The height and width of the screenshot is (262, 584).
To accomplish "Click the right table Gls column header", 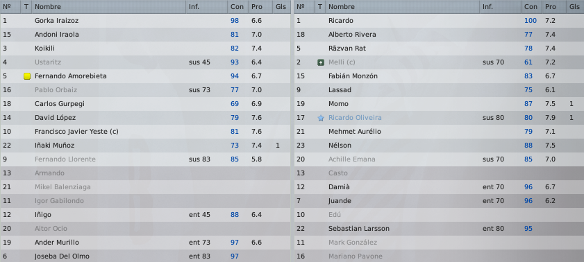I will pyautogui.click(x=575, y=7).
